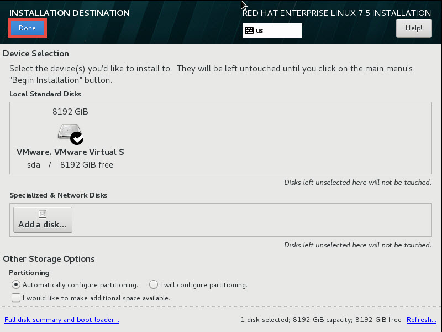
Task: Open the Help! documentation
Action: tap(413, 28)
